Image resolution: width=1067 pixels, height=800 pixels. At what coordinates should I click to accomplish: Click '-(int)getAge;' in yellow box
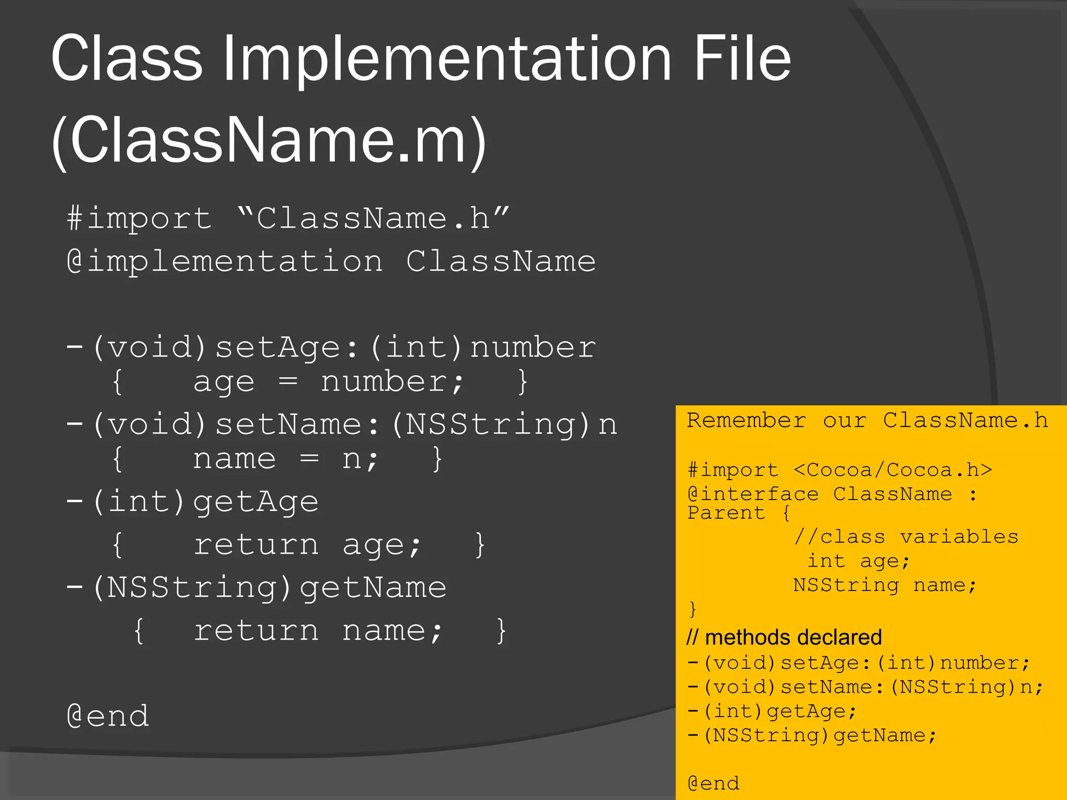[x=772, y=711]
